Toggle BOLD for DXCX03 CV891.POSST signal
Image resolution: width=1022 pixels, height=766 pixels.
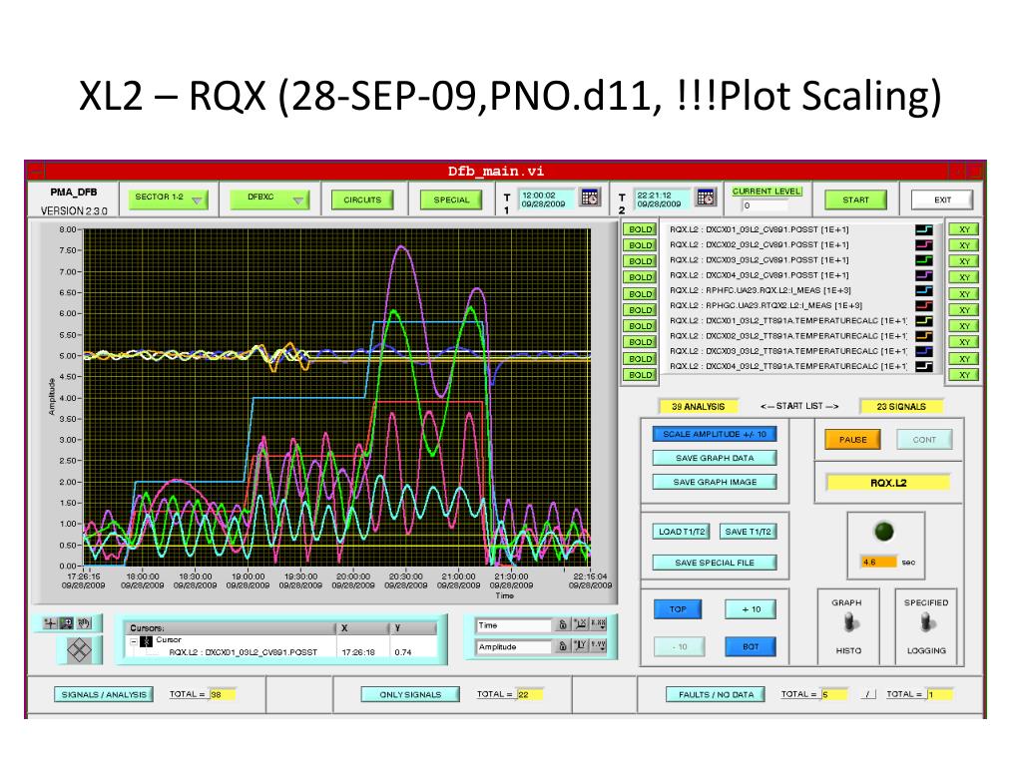click(640, 261)
